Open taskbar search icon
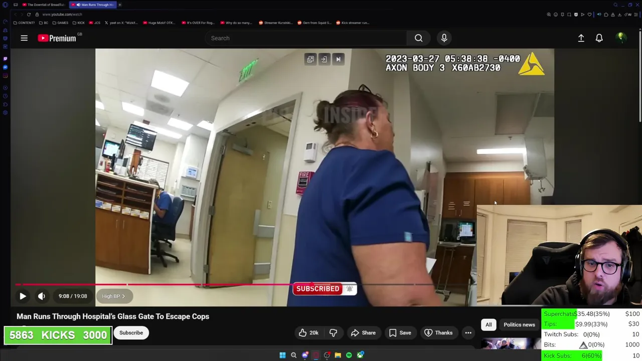The image size is (642, 361). [294, 355]
